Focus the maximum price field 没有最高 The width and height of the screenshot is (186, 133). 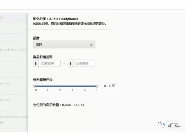coord(84,63)
